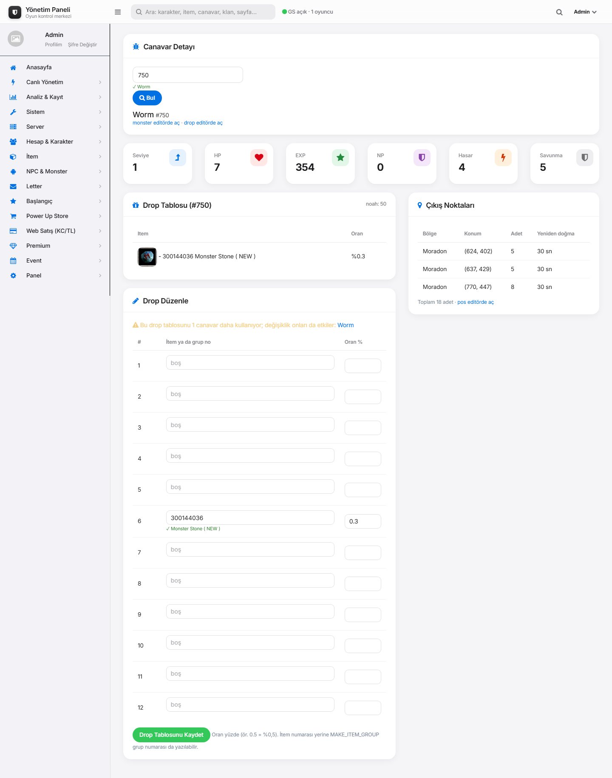Image resolution: width=612 pixels, height=778 pixels.
Task: Click the magnifier icon at top right
Action: click(559, 12)
